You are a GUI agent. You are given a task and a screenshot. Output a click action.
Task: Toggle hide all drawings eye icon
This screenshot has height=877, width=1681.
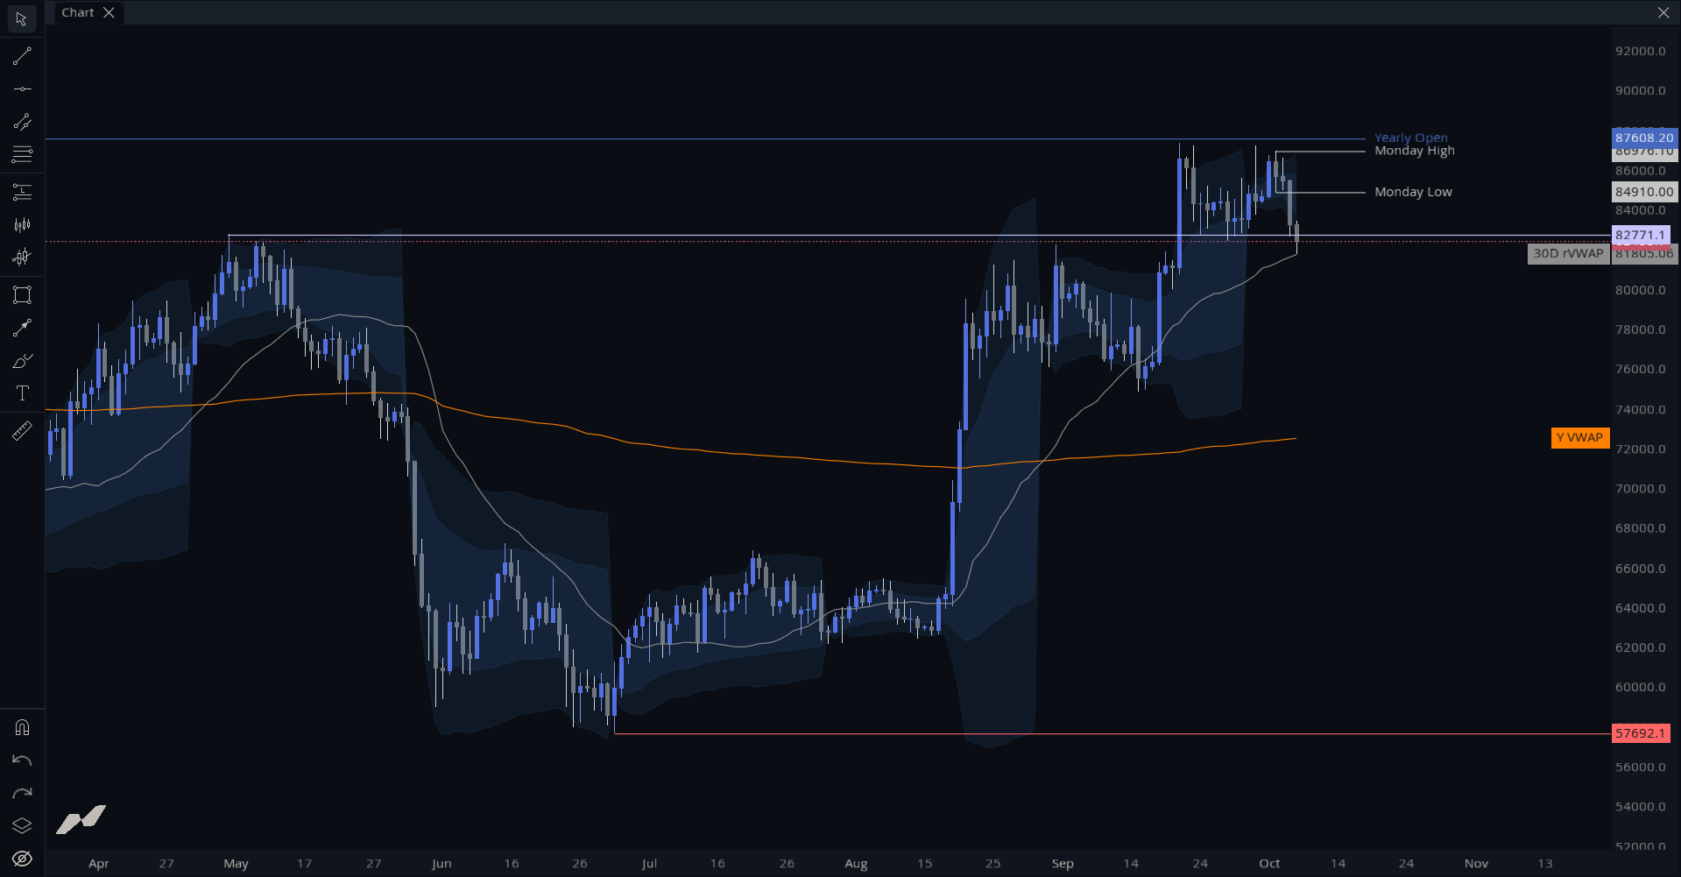pyautogui.click(x=22, y=859)
